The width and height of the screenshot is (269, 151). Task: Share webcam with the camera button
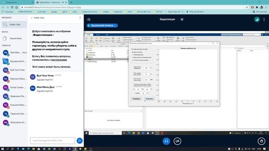pyautogui.click(x=177, y=141)
